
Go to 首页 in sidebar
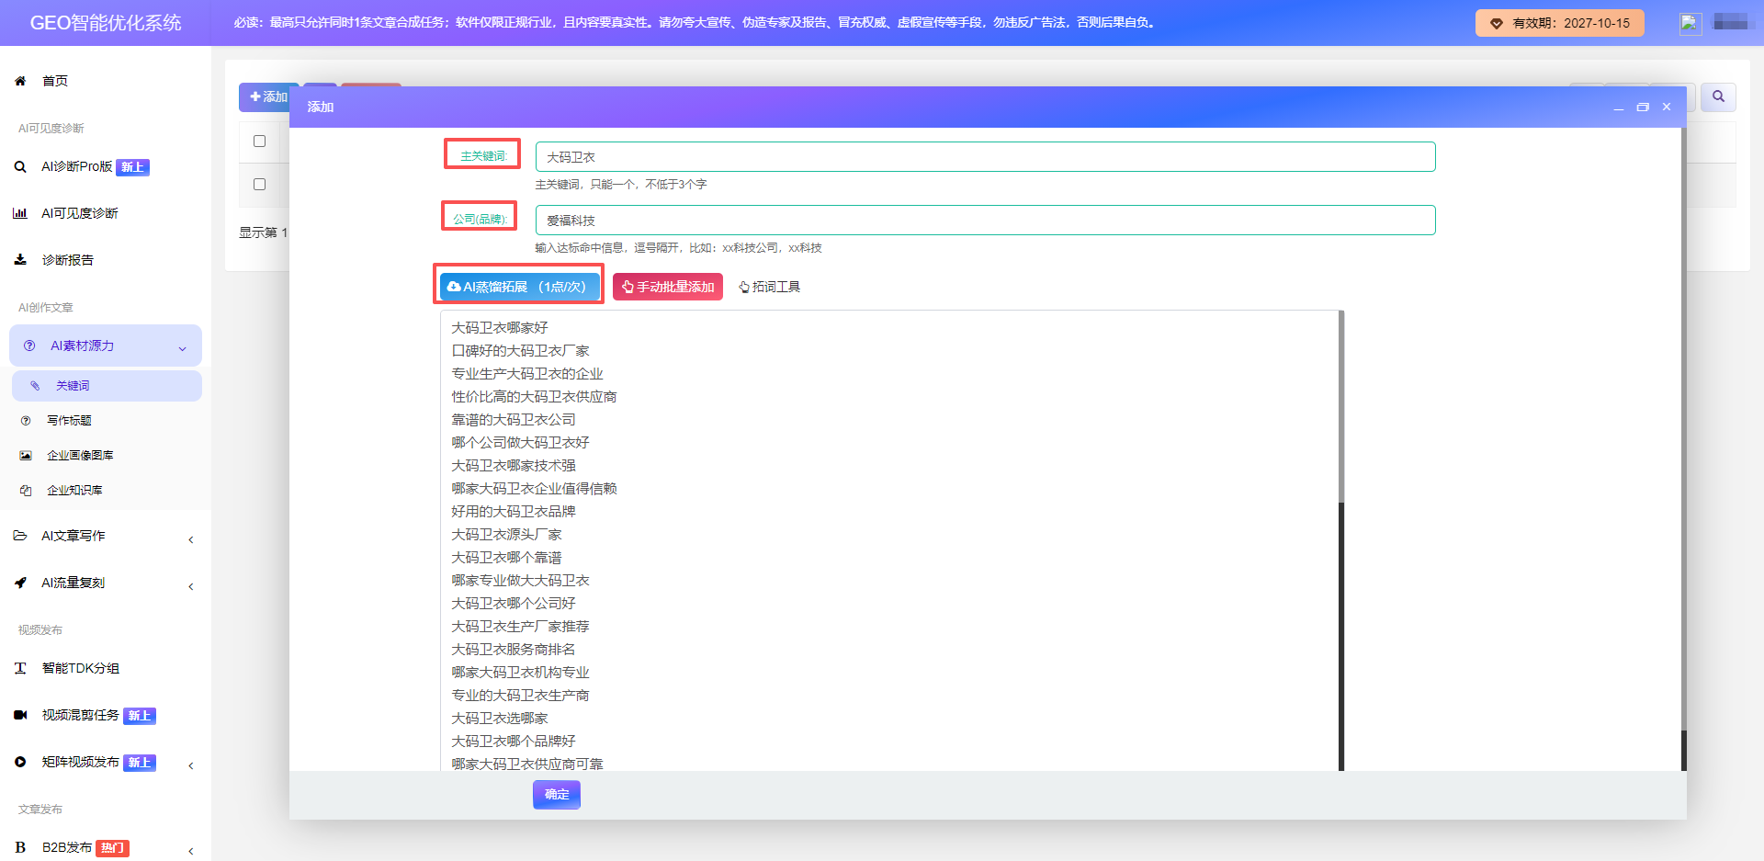pos(55,81)
